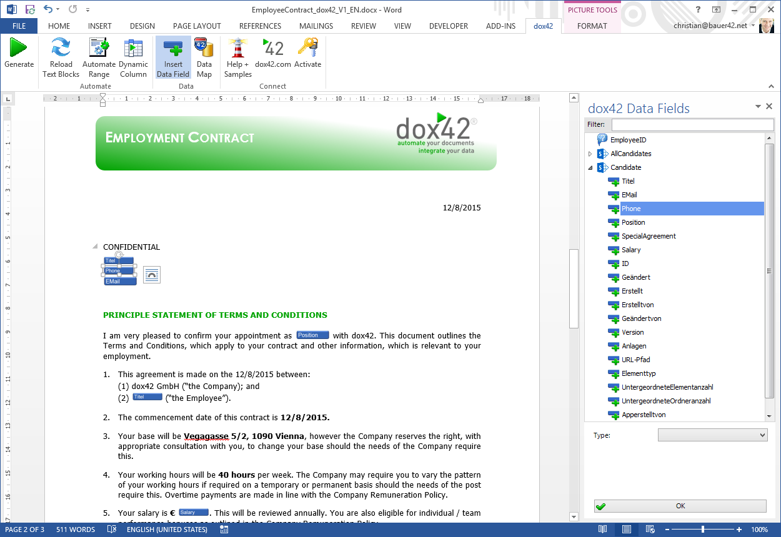Viewport: 781px width, 537px height.
Task: Switch to the PAGE LAYOUT tab
Action: [197, 26]
